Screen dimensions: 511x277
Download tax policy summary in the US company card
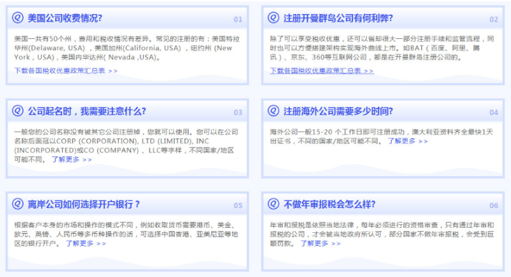coord(65,70)
